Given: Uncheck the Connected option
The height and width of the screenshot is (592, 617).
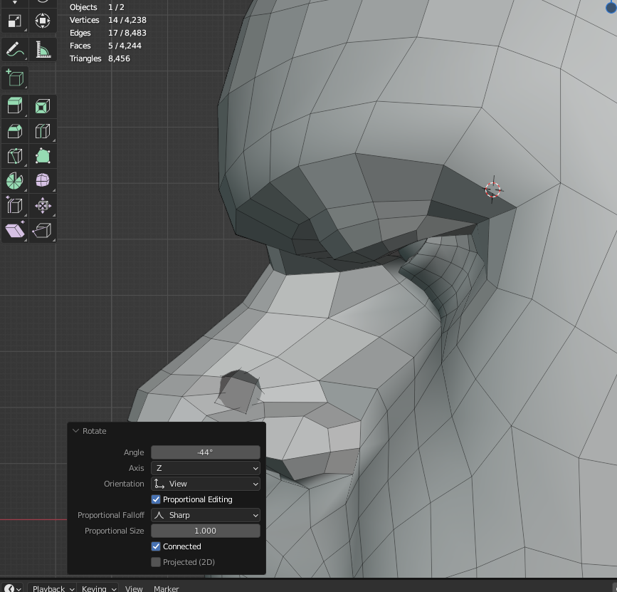Looking at the screenshot, I should point(156,546).
